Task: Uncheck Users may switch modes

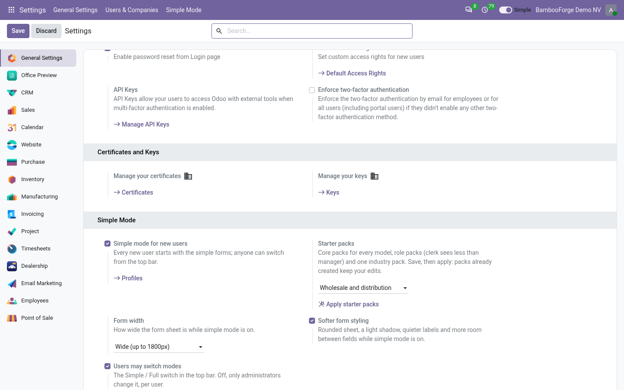Action: click(107, 366)
